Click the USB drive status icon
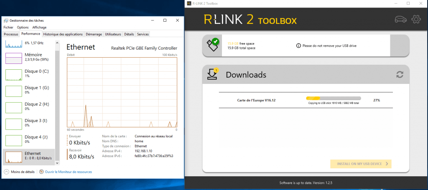 click(212, 45)
